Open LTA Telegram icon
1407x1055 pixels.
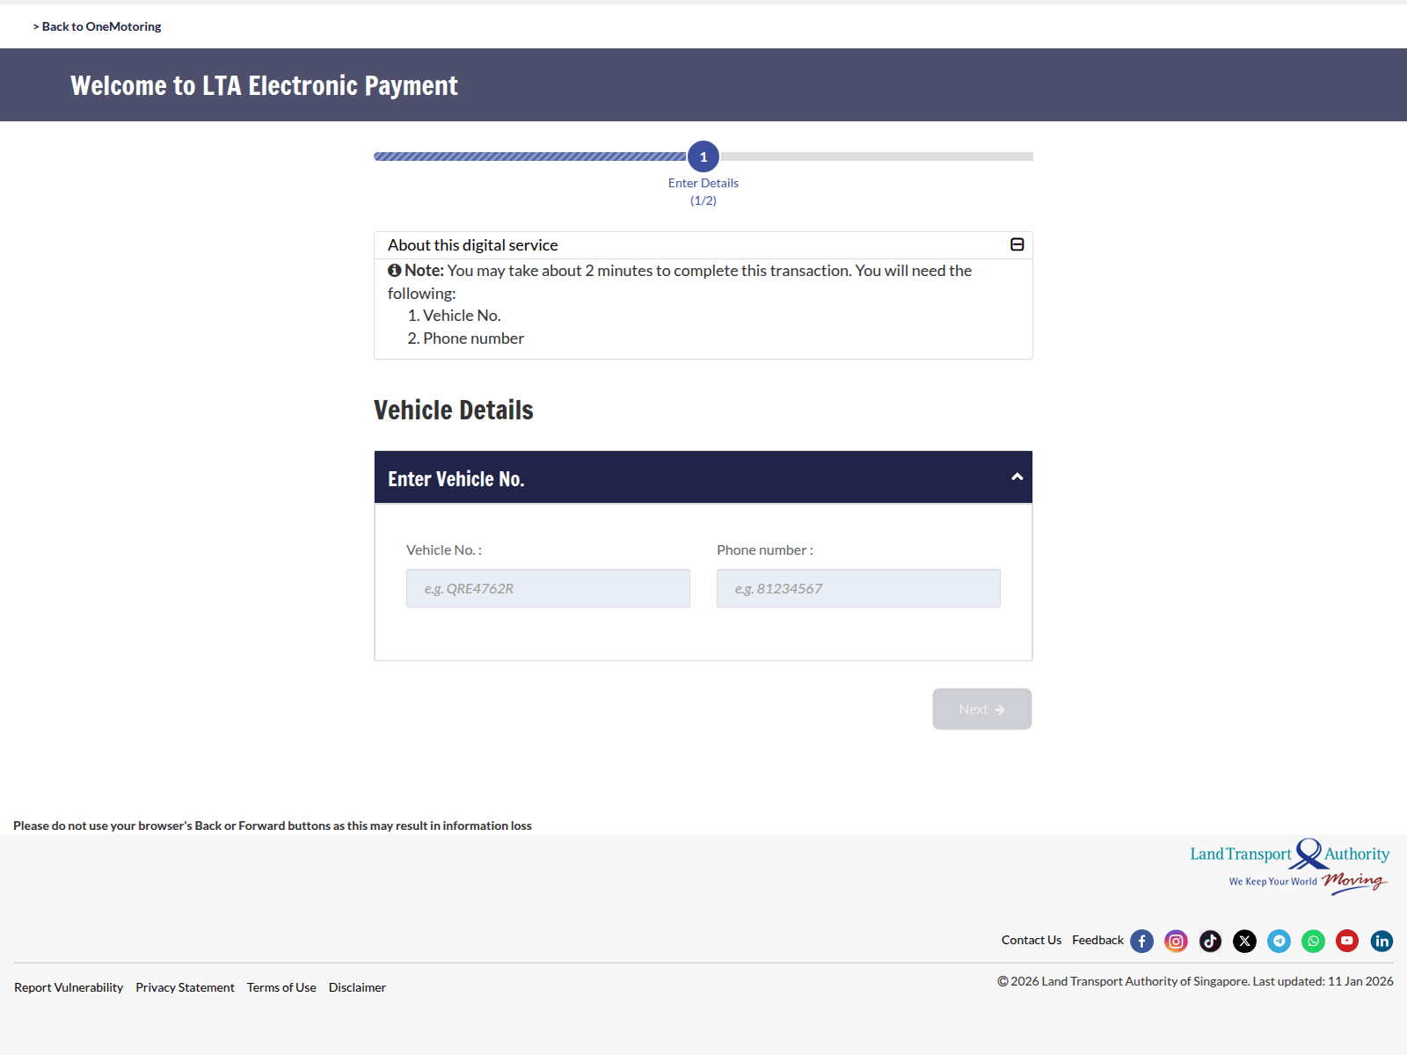pos(1279,941)
